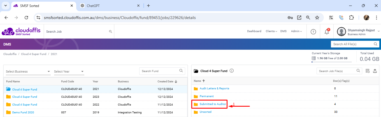Screen dimensions: 381x117
Task: Open the 2021 Cloud 4 Super Fund link
Action: 25,90
